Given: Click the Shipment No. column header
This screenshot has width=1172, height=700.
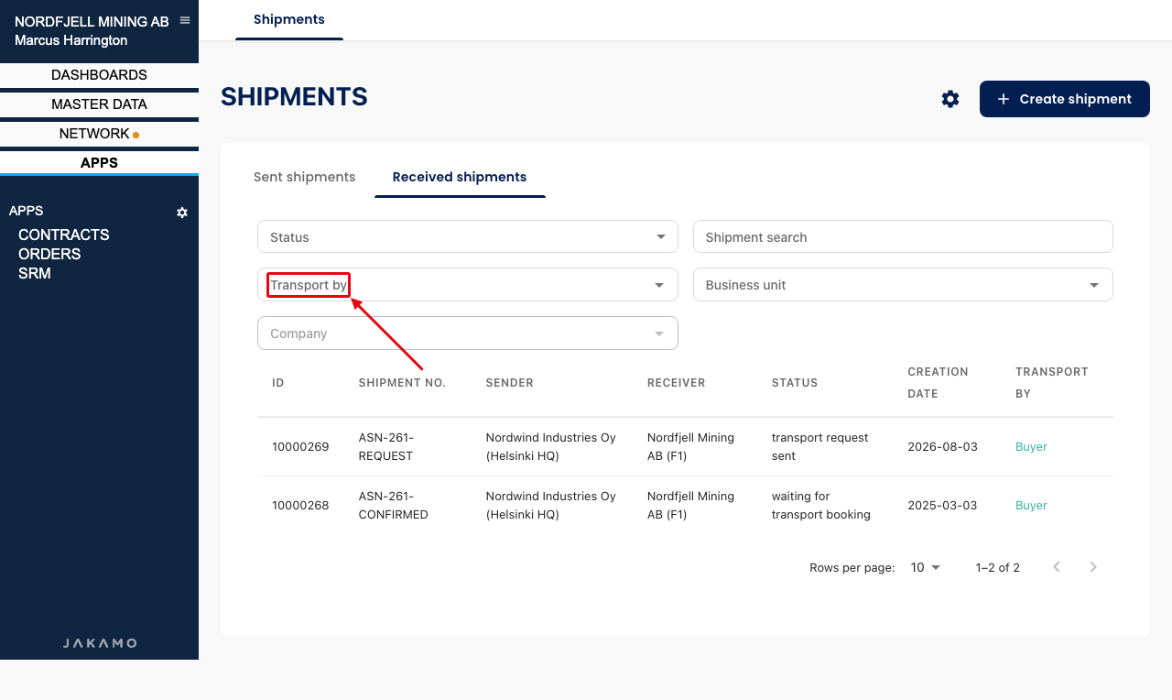Looking at the screenshot, I should [402, 383].
